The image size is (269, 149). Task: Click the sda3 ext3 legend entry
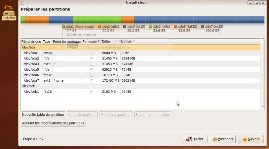coord(134,28)
